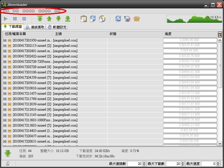Click the large green download arrow in status panel
The image size is (224, 168).
tap(8, 153)
